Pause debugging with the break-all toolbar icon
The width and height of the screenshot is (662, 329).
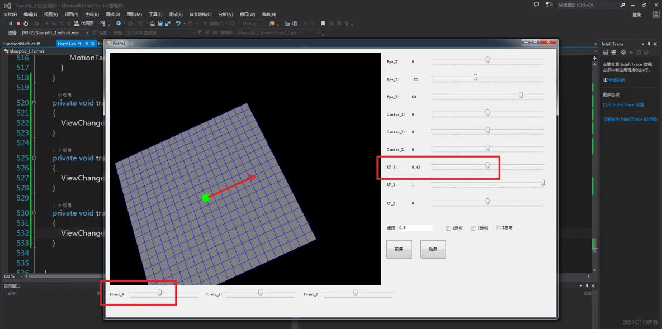point(11,23)
